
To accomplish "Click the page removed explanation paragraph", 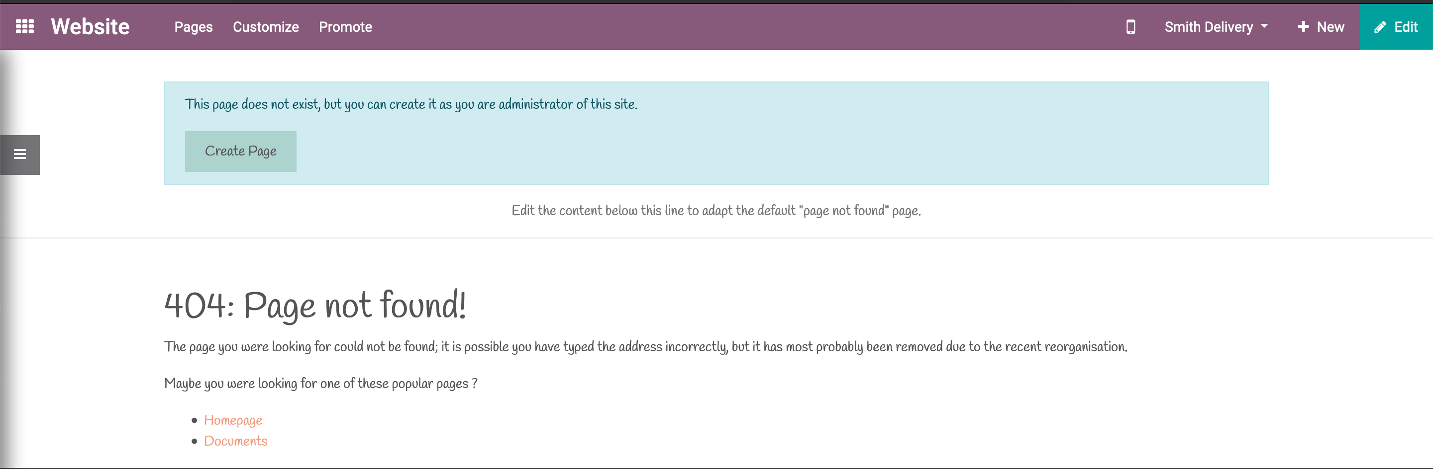I will pyautogui.click(x=646, y=347).
